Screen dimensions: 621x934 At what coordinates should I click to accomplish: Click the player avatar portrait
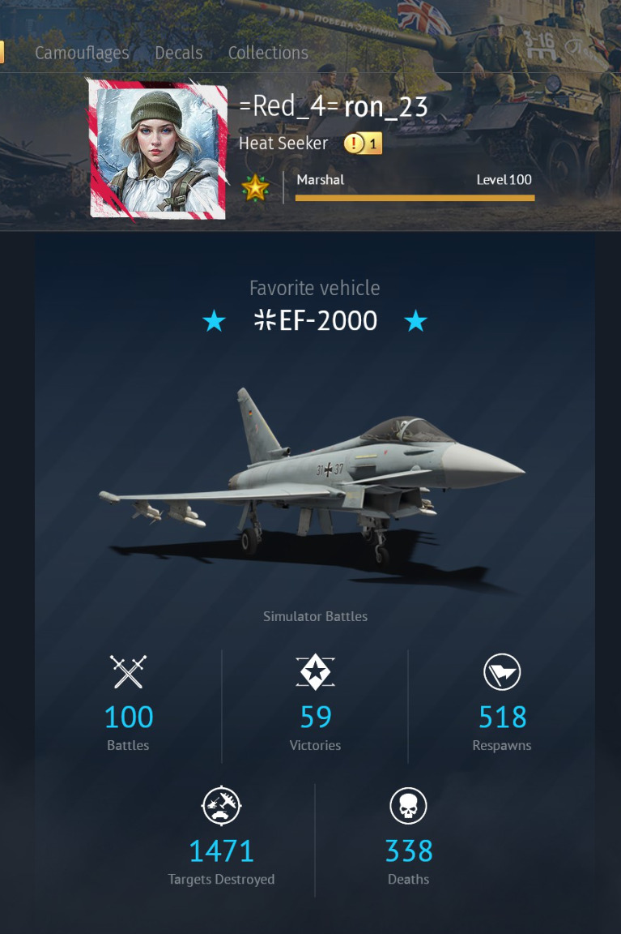[x=158, y=149]
